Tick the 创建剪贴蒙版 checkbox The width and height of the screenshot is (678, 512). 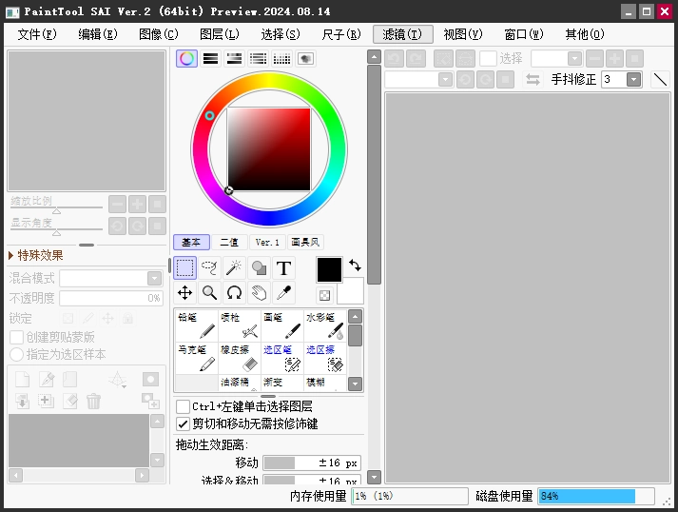[16, 337]
